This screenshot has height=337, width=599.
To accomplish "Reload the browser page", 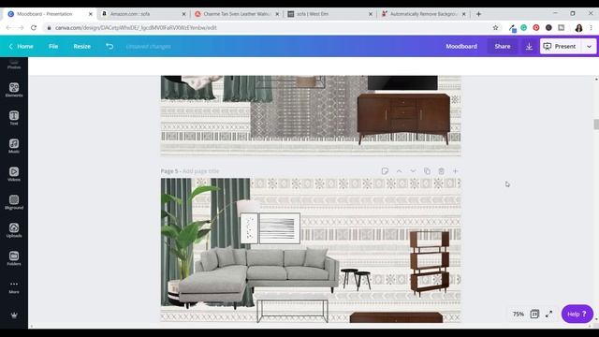I will (34, 27).
